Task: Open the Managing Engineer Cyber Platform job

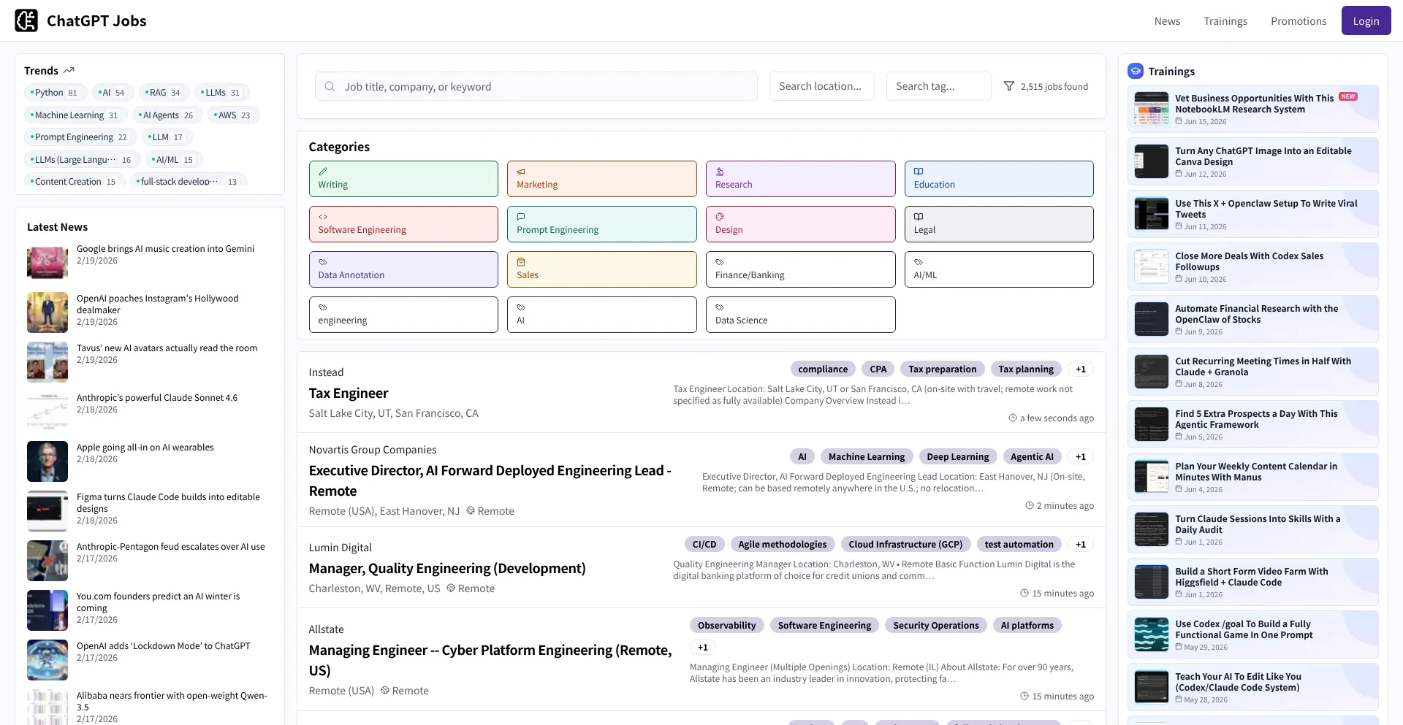Action: pos(490,660)
